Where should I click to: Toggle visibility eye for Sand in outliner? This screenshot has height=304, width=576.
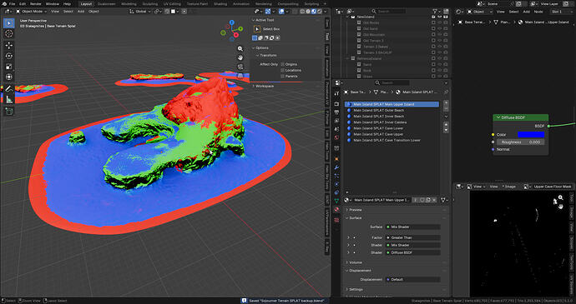pos(440,64)
